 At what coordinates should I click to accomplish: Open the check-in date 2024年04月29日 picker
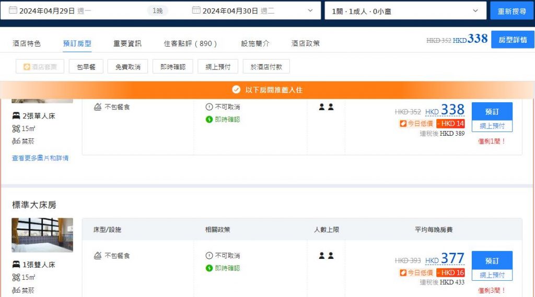click(47, 10)
